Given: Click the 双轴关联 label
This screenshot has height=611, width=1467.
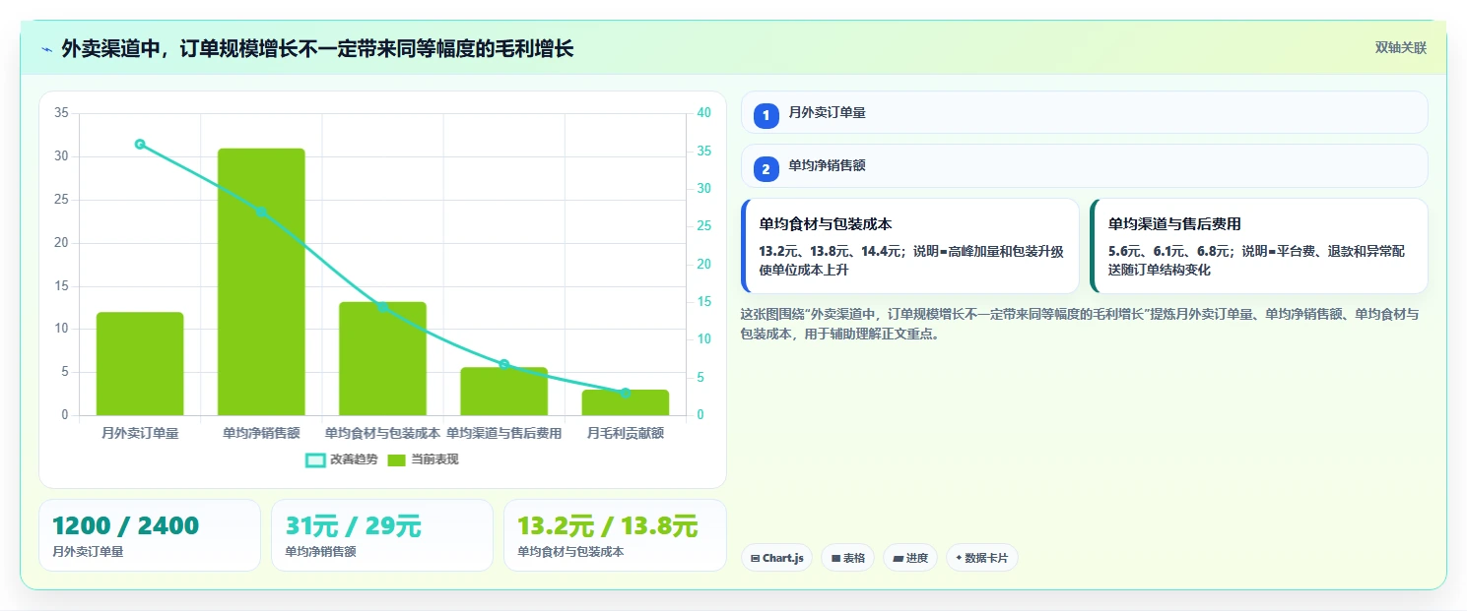Looking at the screenshot, I should click(x=1400, y=47).
